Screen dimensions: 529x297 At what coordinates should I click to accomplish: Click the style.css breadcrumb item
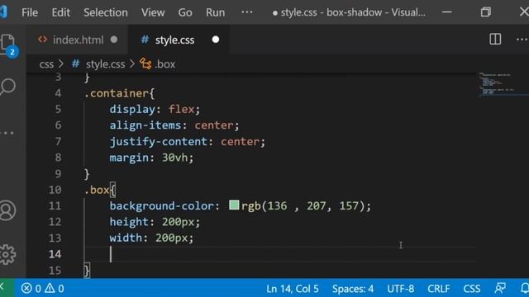105,64
